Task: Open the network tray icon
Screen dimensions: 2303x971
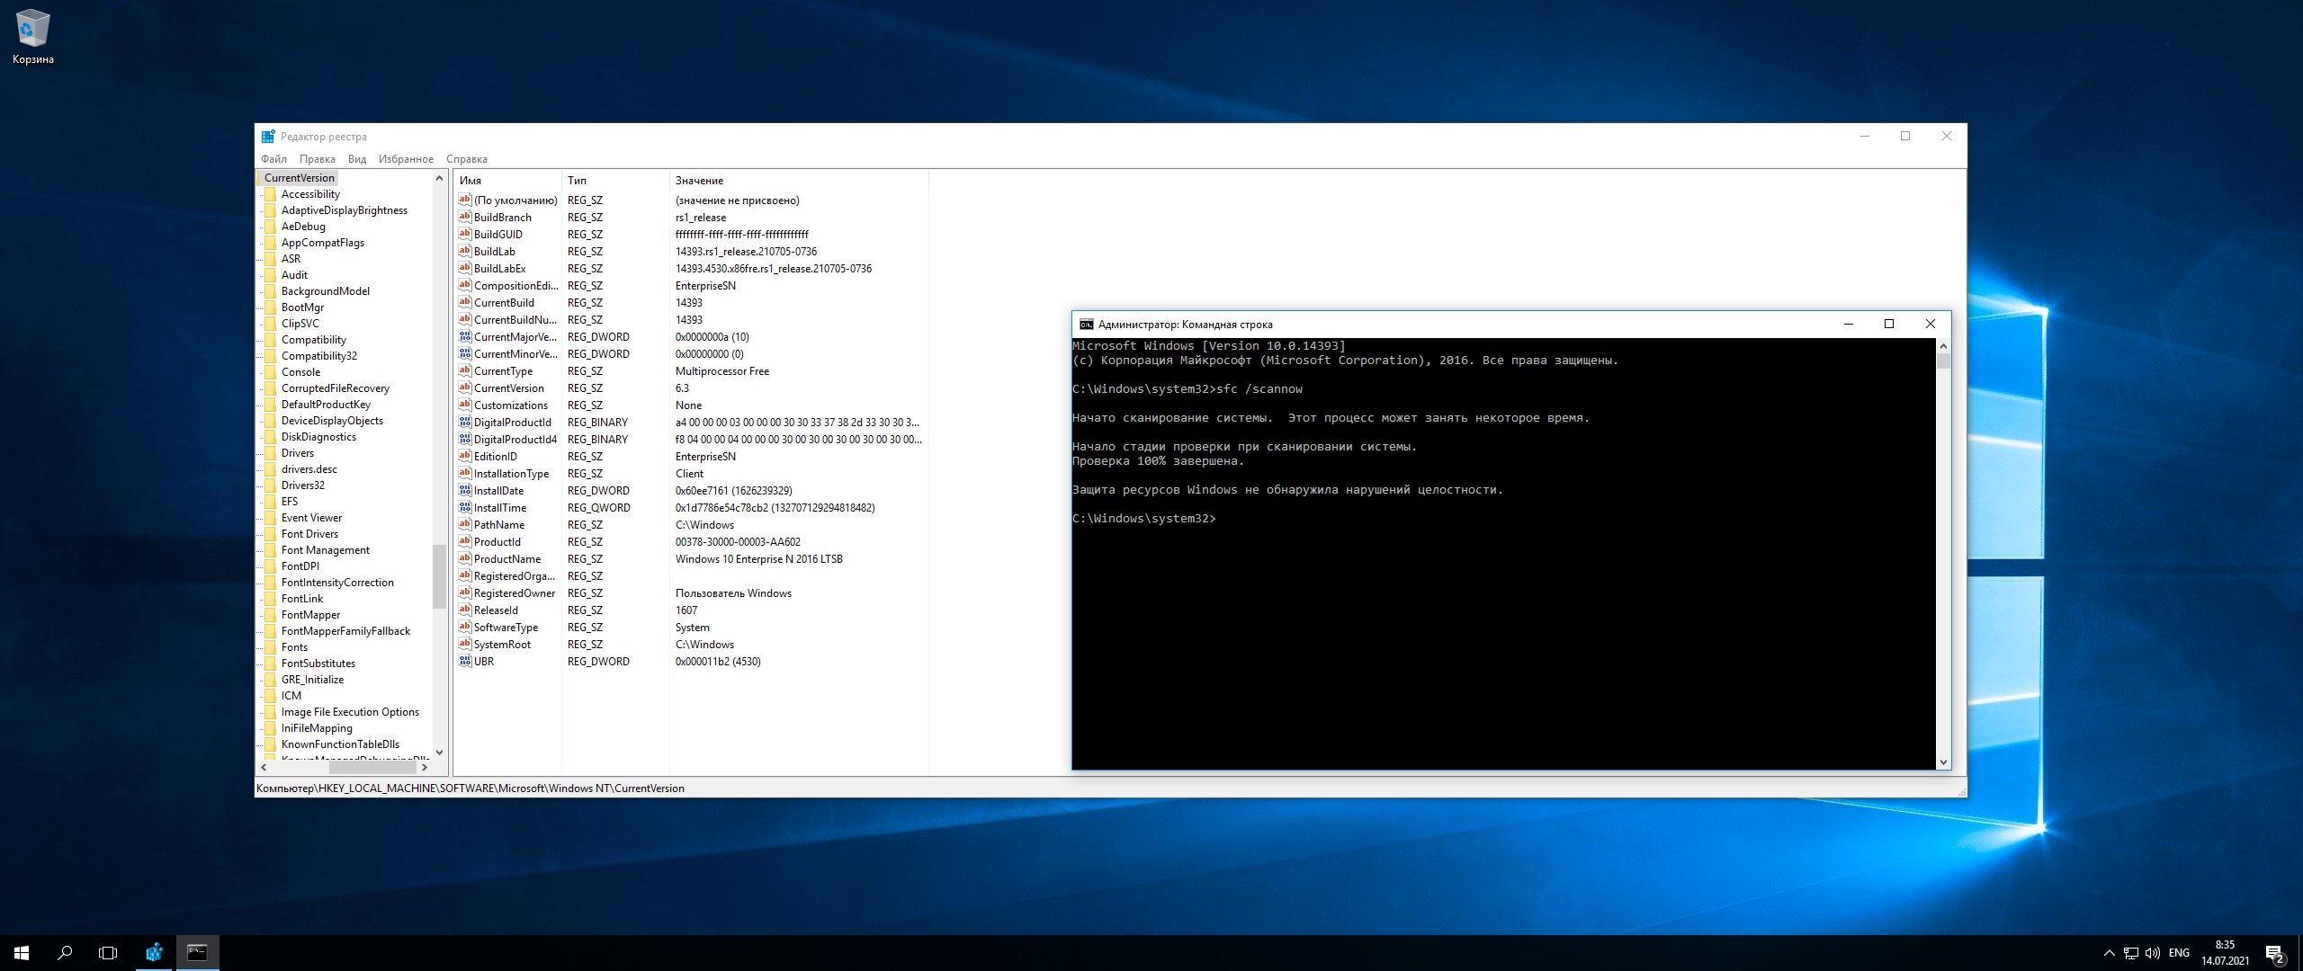Action: pos(2131,953)
